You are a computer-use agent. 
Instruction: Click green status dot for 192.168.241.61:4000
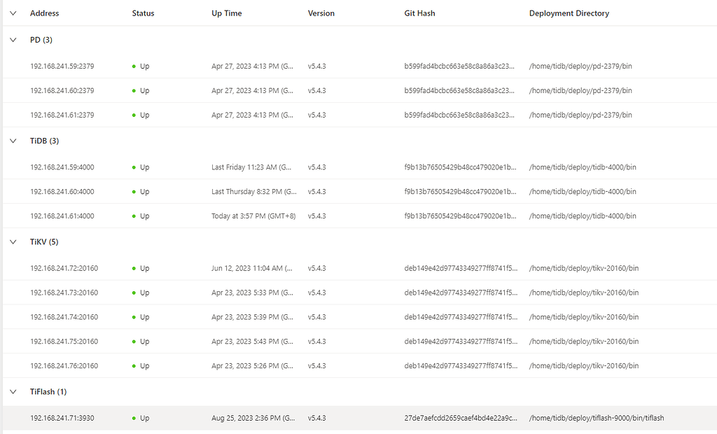134,216
